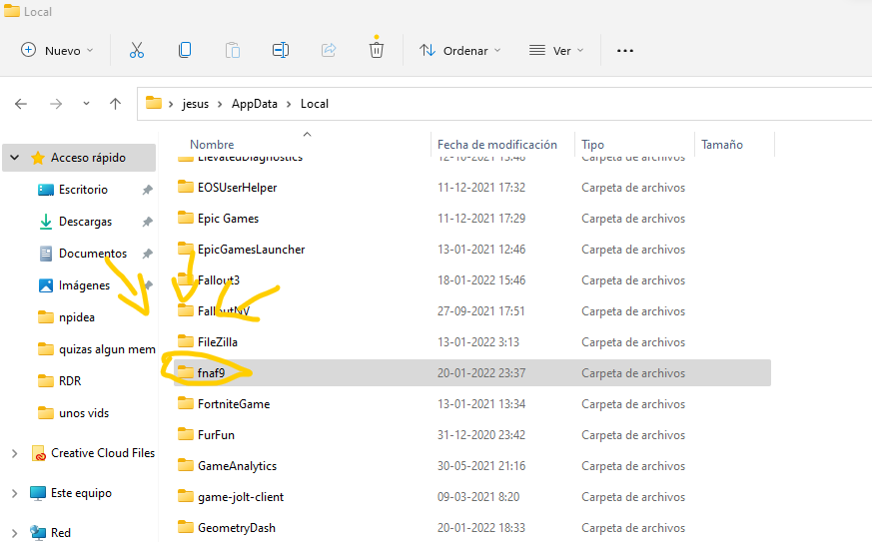Sort by Fecha de modificación column
The height and width of the screenshot is (542, 872).
tap(497, 145)
